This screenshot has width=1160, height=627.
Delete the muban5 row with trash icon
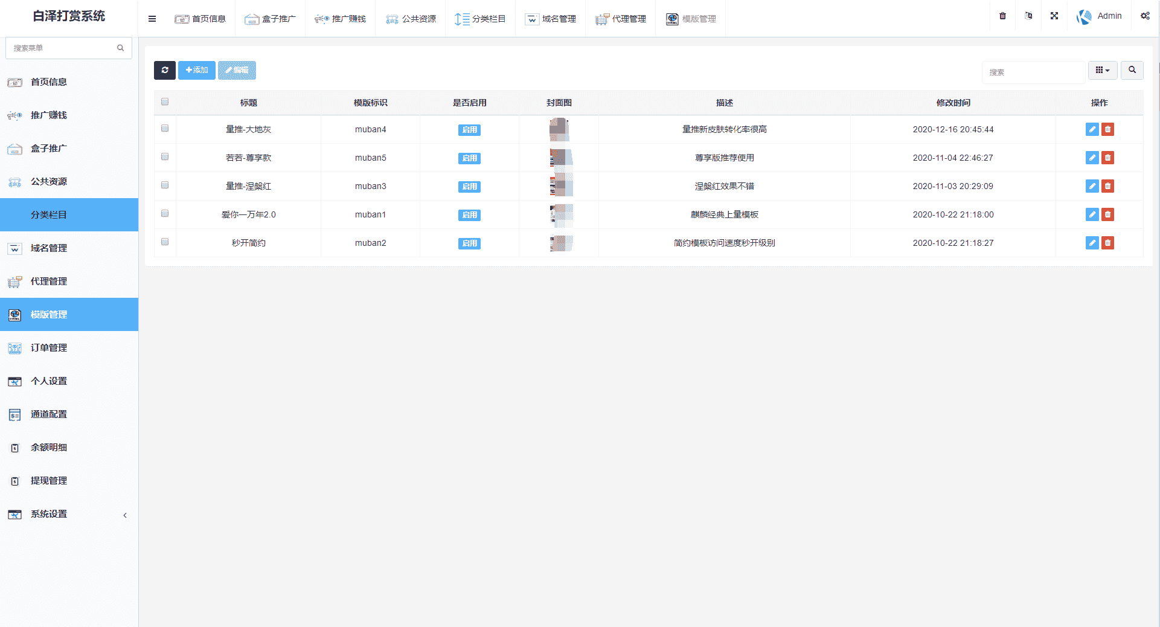[x=1107, y=158]
